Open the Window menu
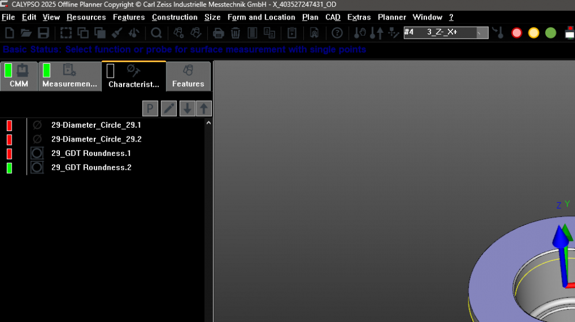Viewport: 575px width, 322px height. click(x=427, y=17)
